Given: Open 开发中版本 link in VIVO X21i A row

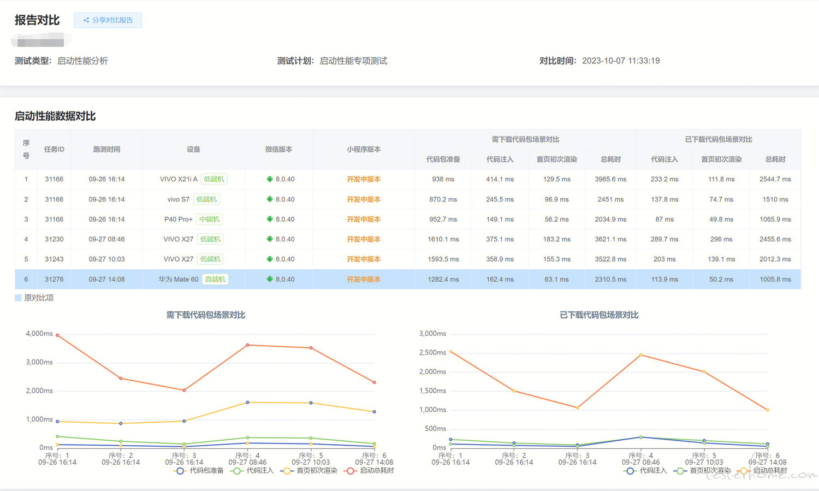Looking at the screenshot, I should pyautogui.click(x=364, y=179).
